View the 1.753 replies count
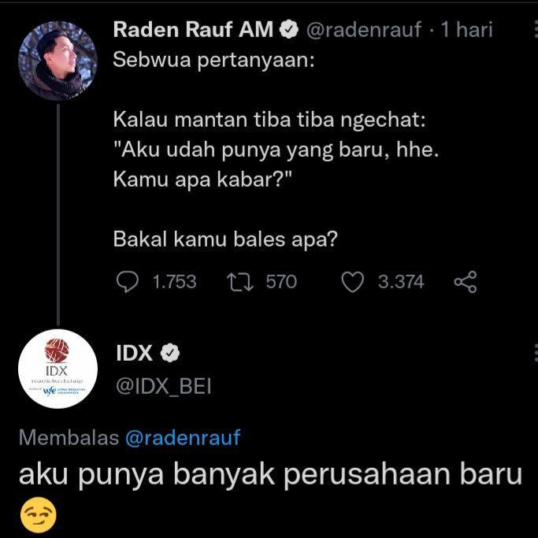This screenshot has height=538, width=538. pos(174,282)
